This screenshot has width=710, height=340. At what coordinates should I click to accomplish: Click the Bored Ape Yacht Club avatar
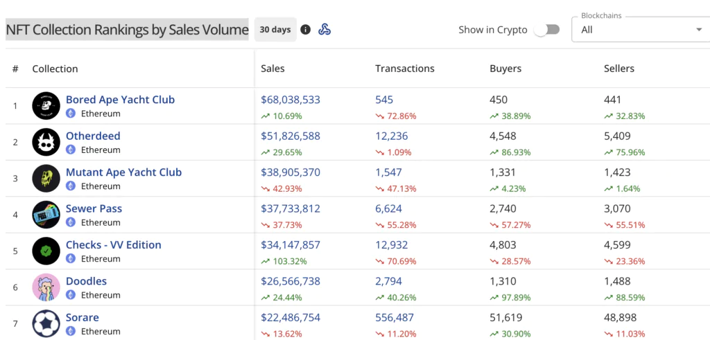[x=46, y=106]
